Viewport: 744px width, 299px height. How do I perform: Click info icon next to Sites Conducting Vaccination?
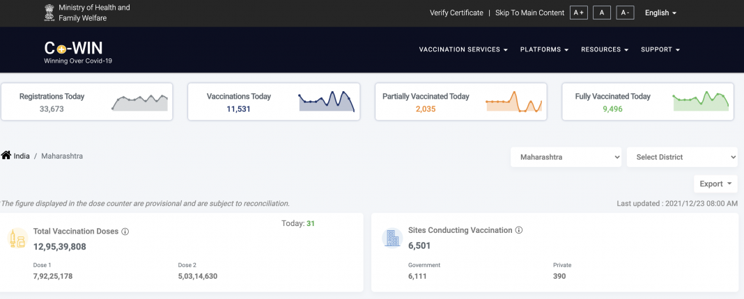pyautogui.click(x=519, y=230)
